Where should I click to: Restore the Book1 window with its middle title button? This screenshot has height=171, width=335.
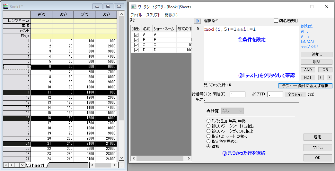click(x=108, y=6)
